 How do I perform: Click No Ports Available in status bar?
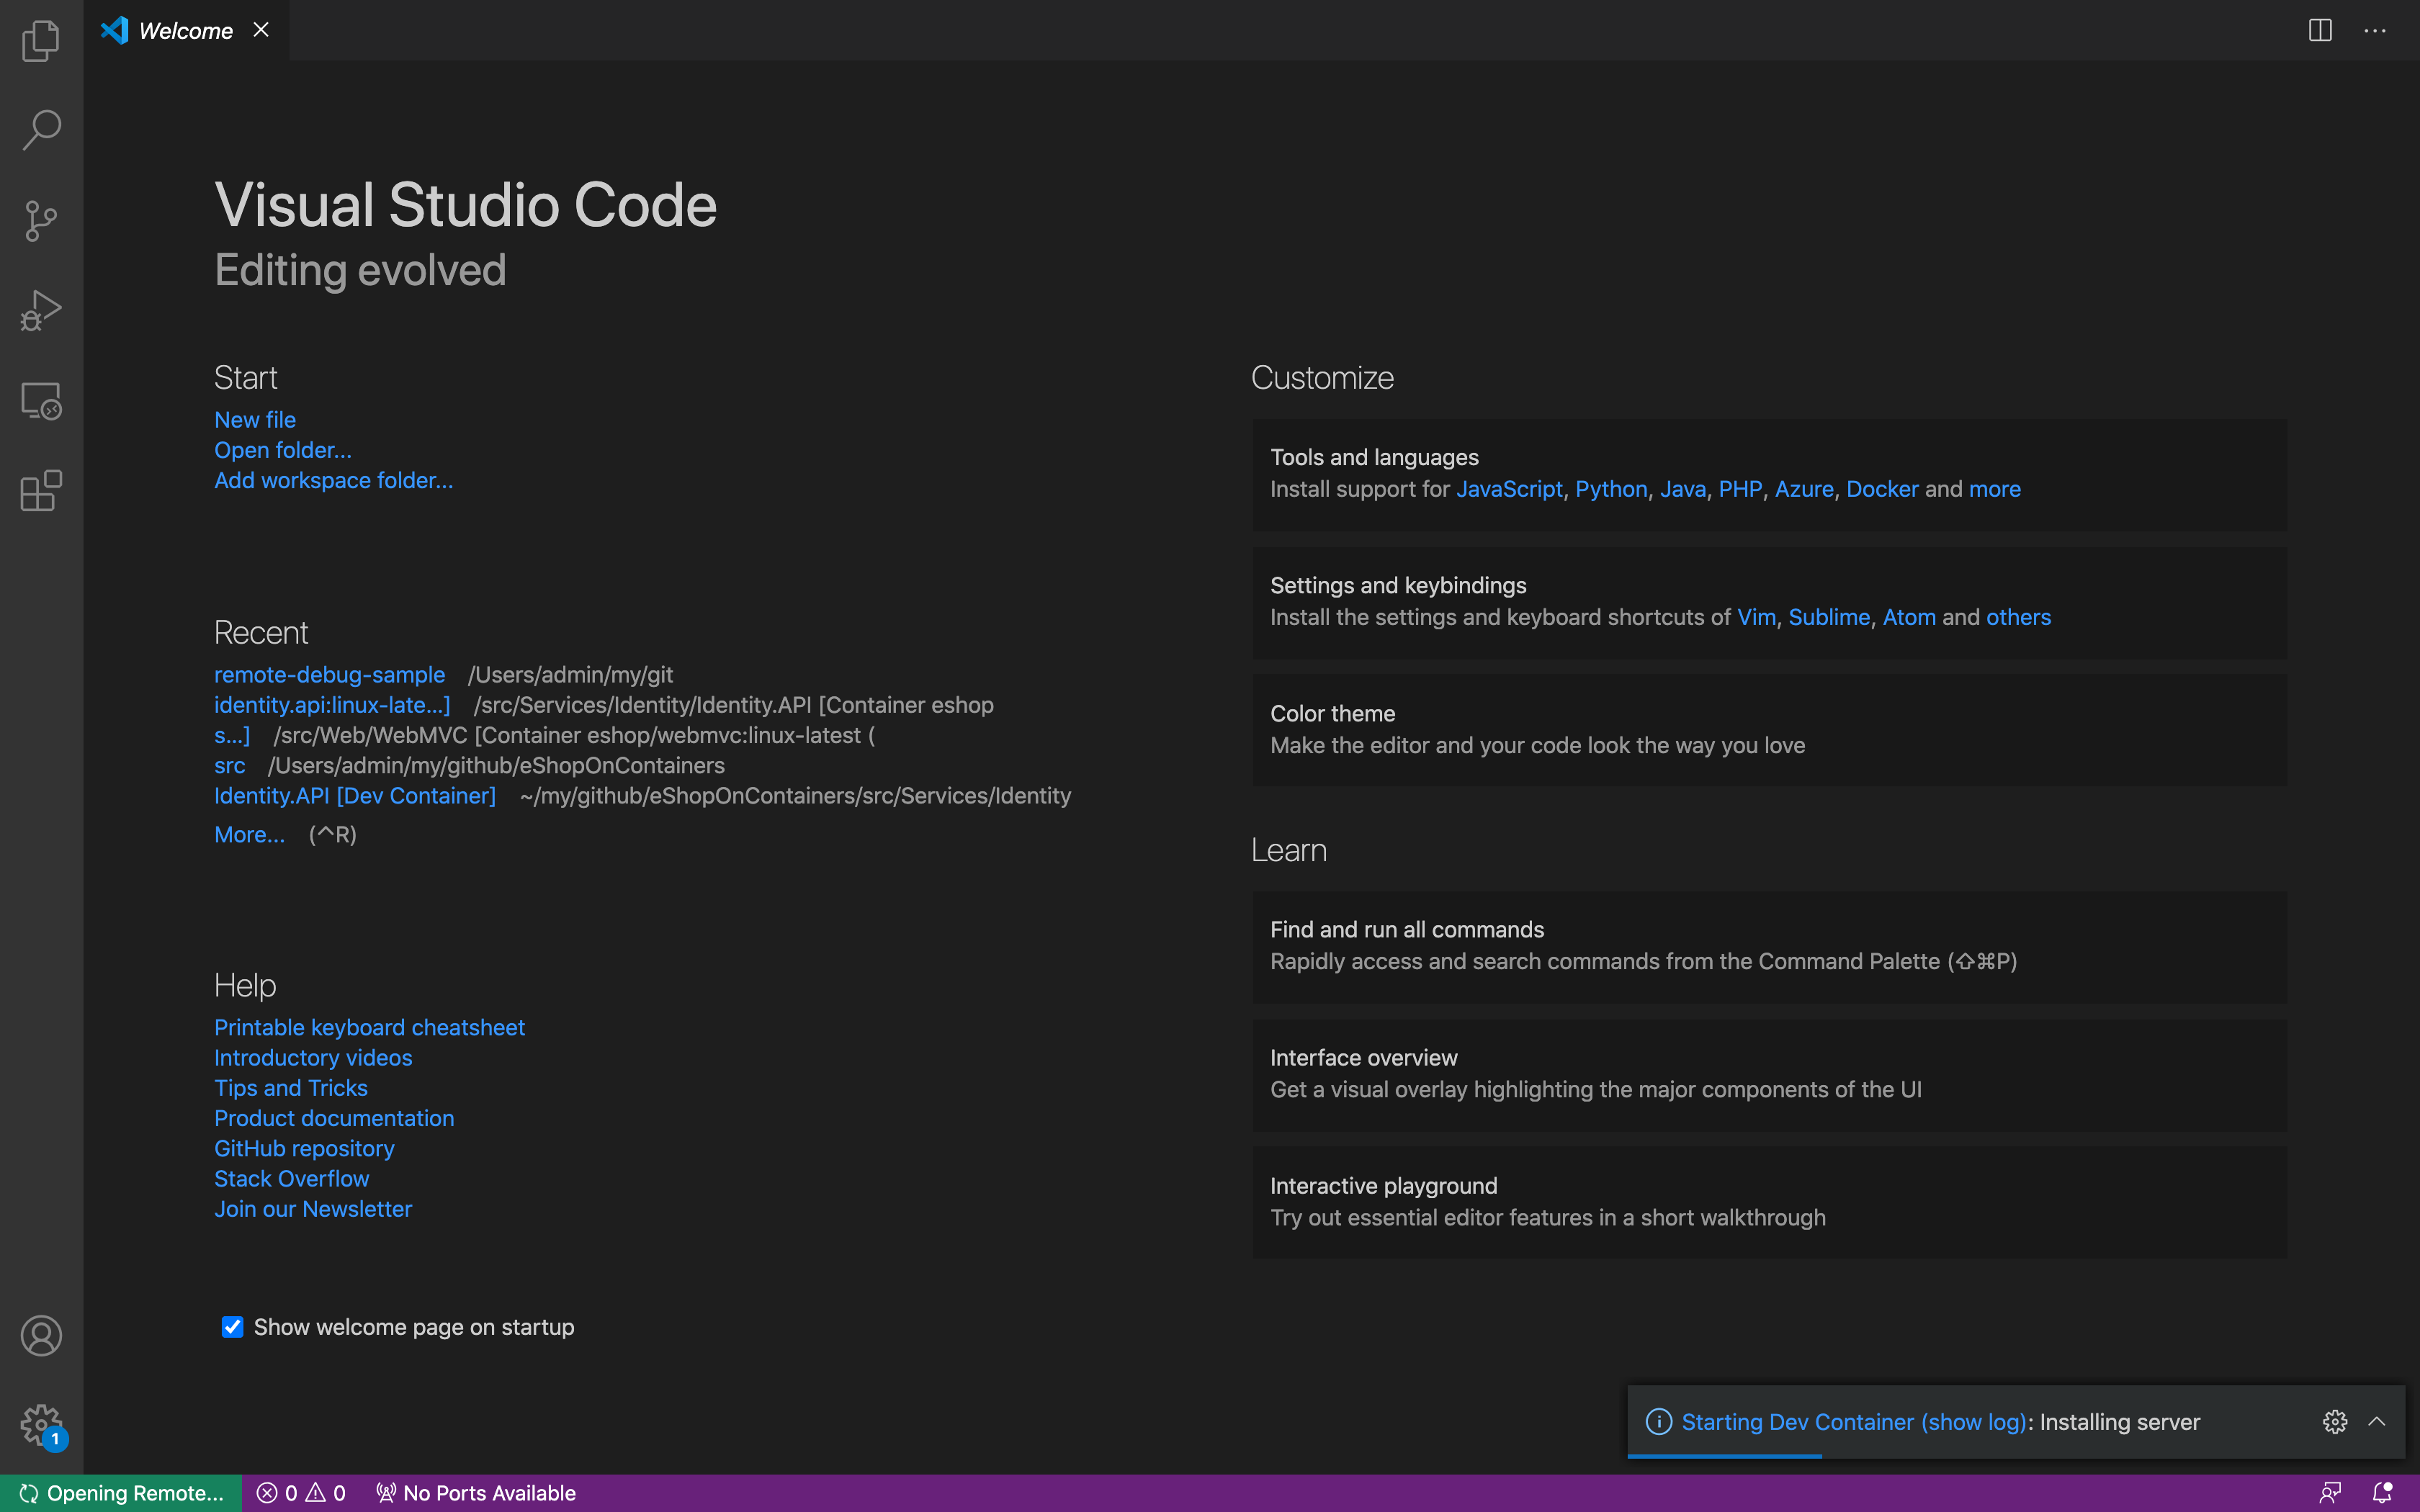pyautogui.click(x=476, y=1493)
